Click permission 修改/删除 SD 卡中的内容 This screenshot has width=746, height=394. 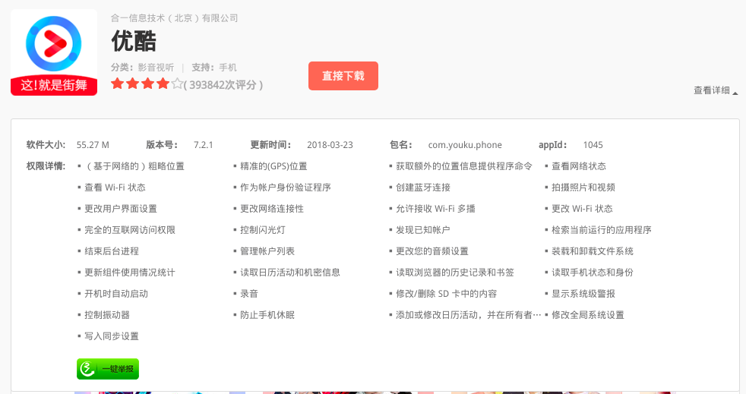(446, 294)
